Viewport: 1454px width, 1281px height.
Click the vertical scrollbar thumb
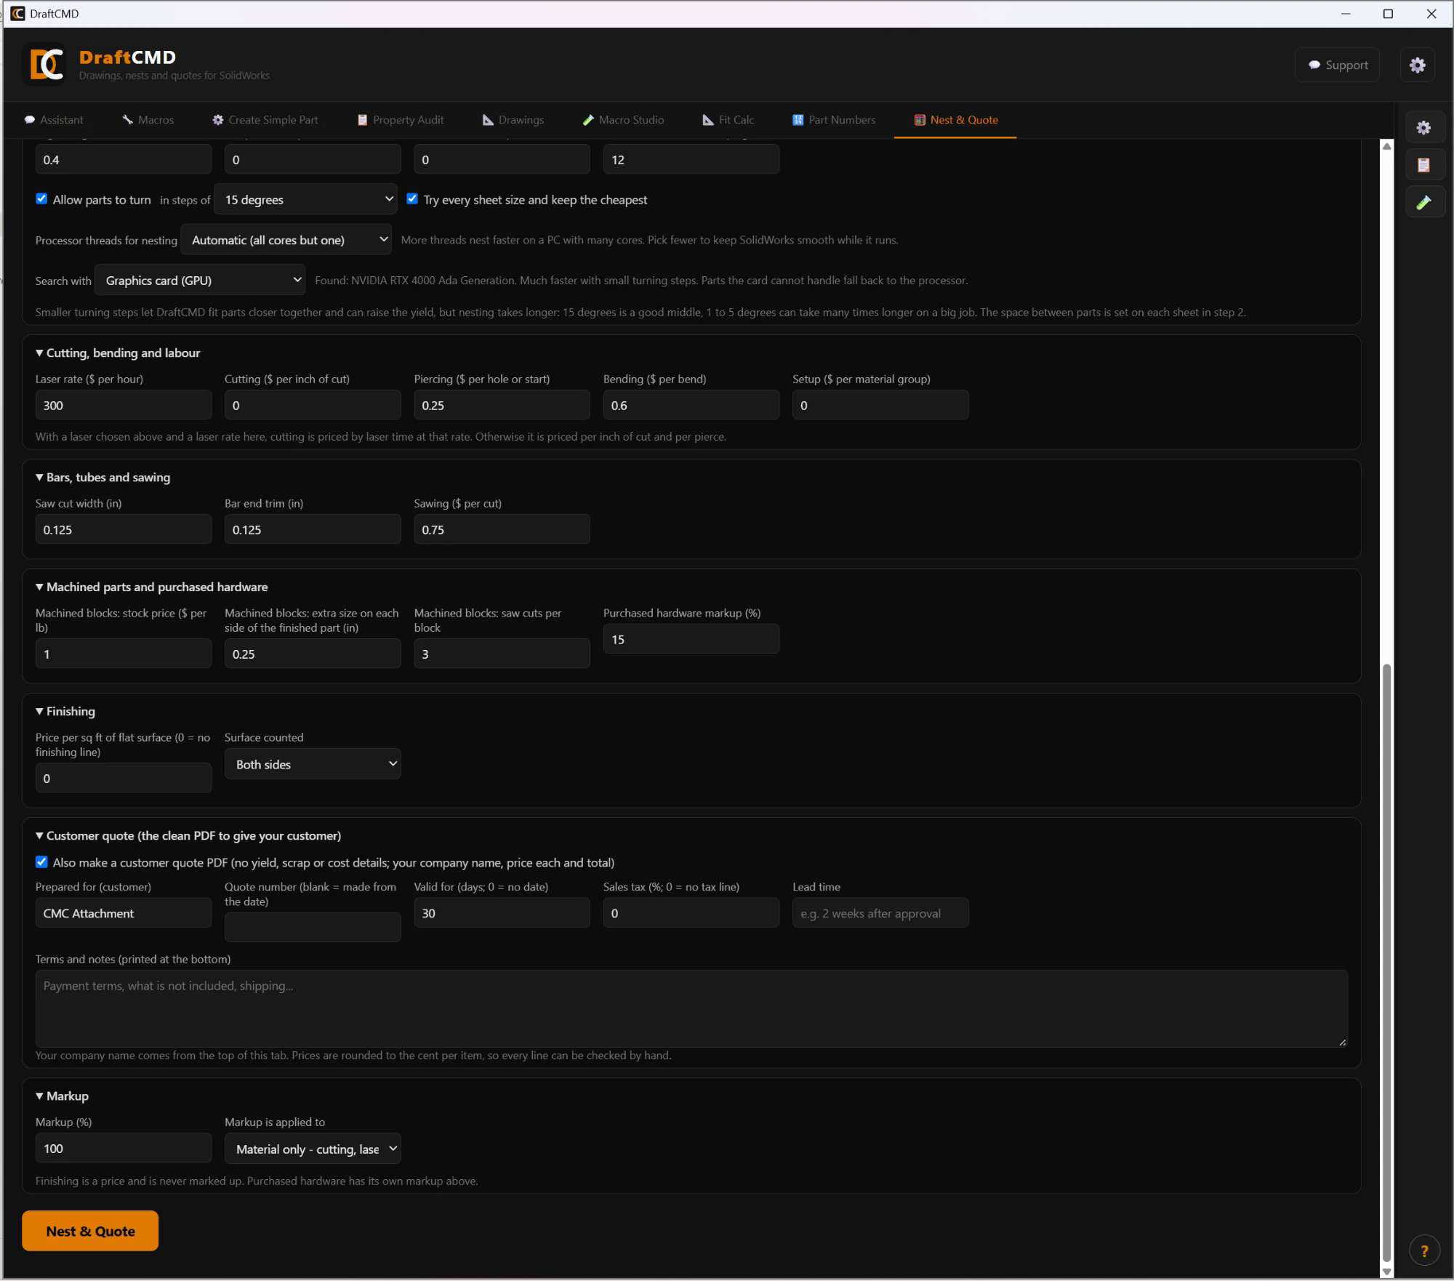click(x=1386, y=962)
